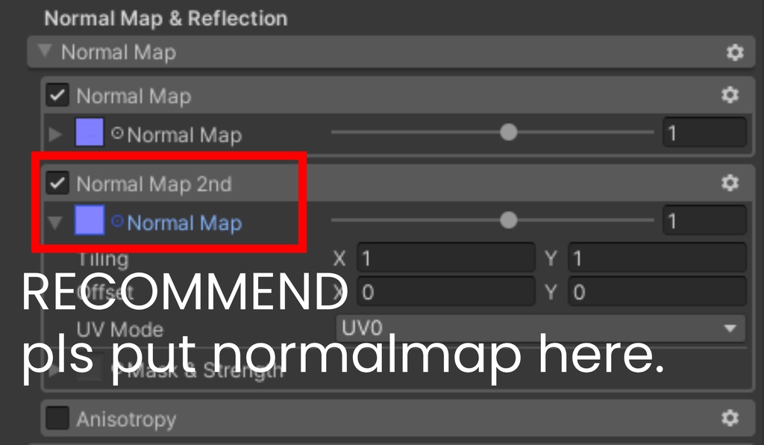Click texture picker circle beside first Normal Map
The height and width of the screenshot is (445, 764).
(117, 133)
